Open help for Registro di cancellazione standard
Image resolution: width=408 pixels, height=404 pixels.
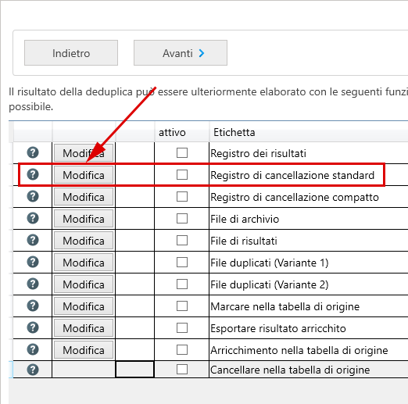tap(33, 174)
